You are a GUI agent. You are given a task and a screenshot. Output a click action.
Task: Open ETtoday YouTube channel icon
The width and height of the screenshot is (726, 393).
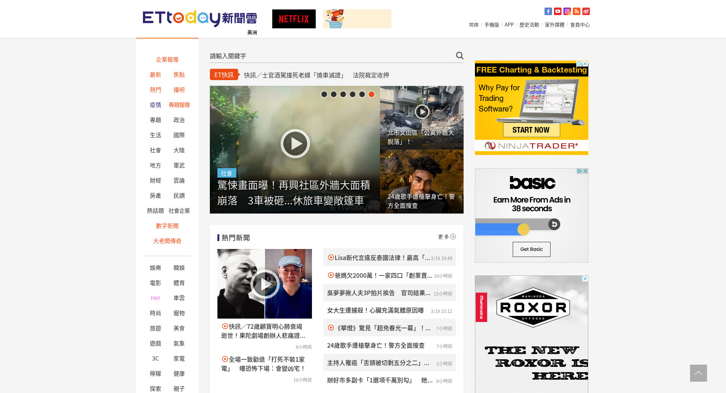coord(557,11)
